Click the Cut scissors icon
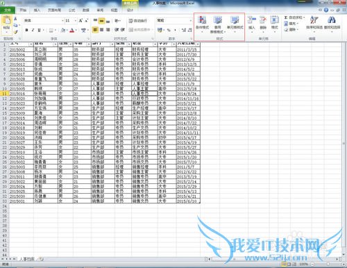 (x=15, y=19)
